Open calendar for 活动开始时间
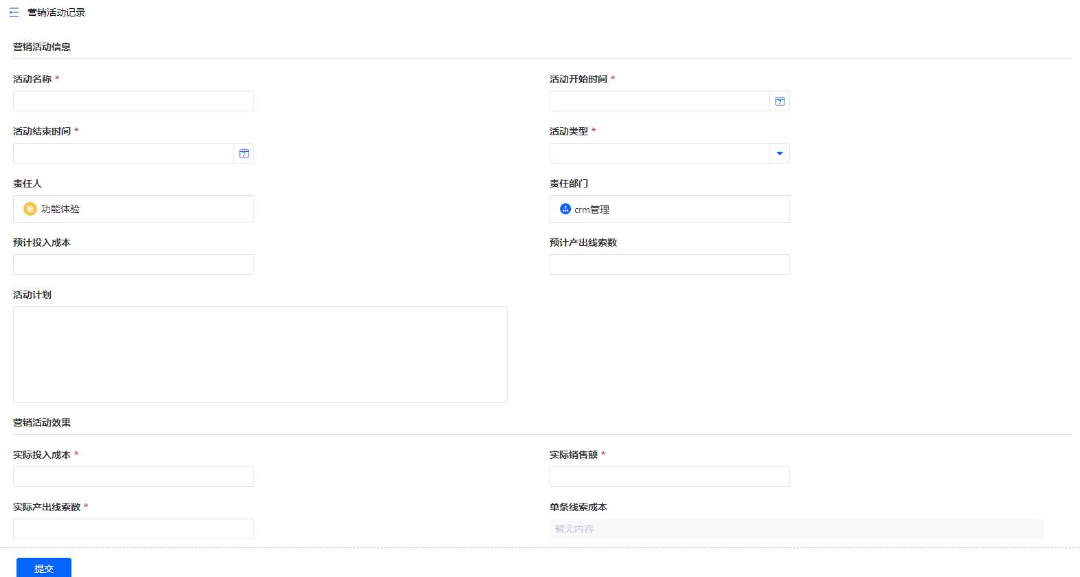This screenshot has height=577, width=1080. coord(780,101)
